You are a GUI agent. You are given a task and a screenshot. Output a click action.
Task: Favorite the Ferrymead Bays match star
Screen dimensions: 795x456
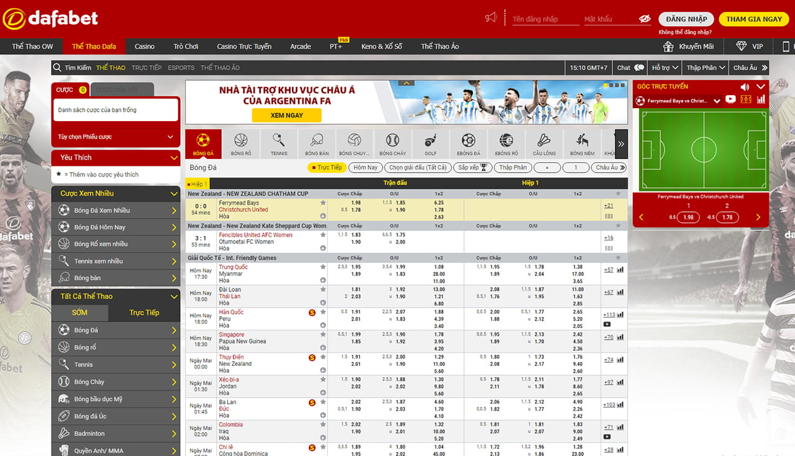click(323, 203)
